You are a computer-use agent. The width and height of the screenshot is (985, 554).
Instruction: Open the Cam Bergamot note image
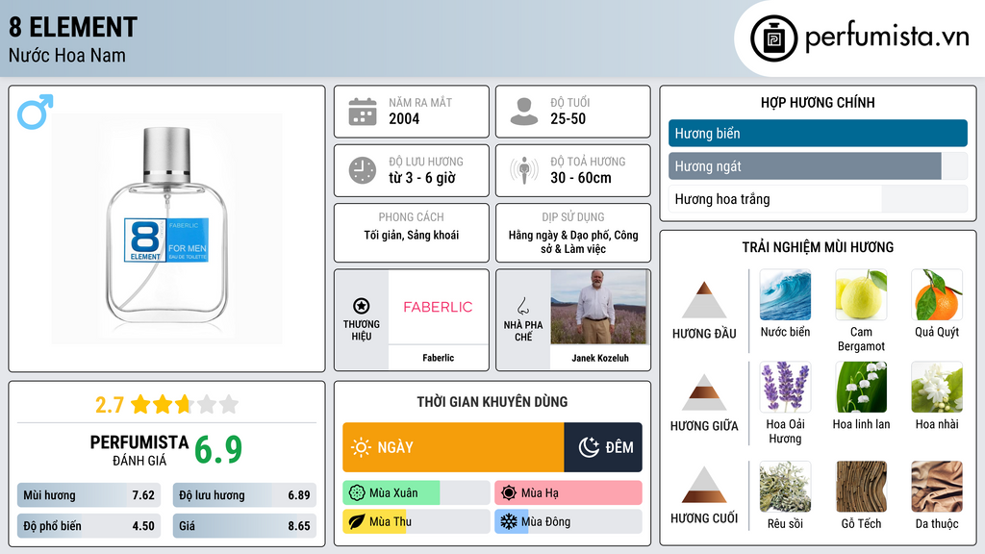(x=861, y=294)
